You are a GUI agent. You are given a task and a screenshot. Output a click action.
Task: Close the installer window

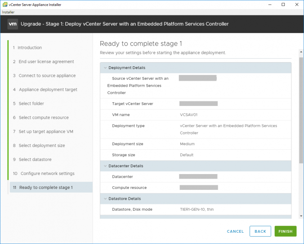click(297, 5)
